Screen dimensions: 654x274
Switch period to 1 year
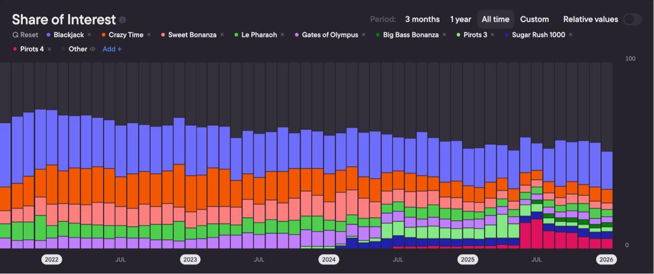pos(460,19)
